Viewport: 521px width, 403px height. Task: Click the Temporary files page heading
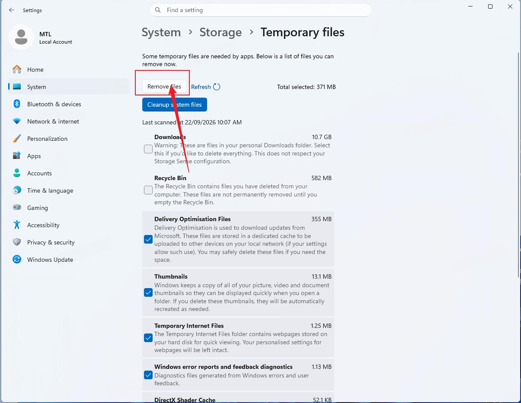pyautogui.click(x=302, y=32)
